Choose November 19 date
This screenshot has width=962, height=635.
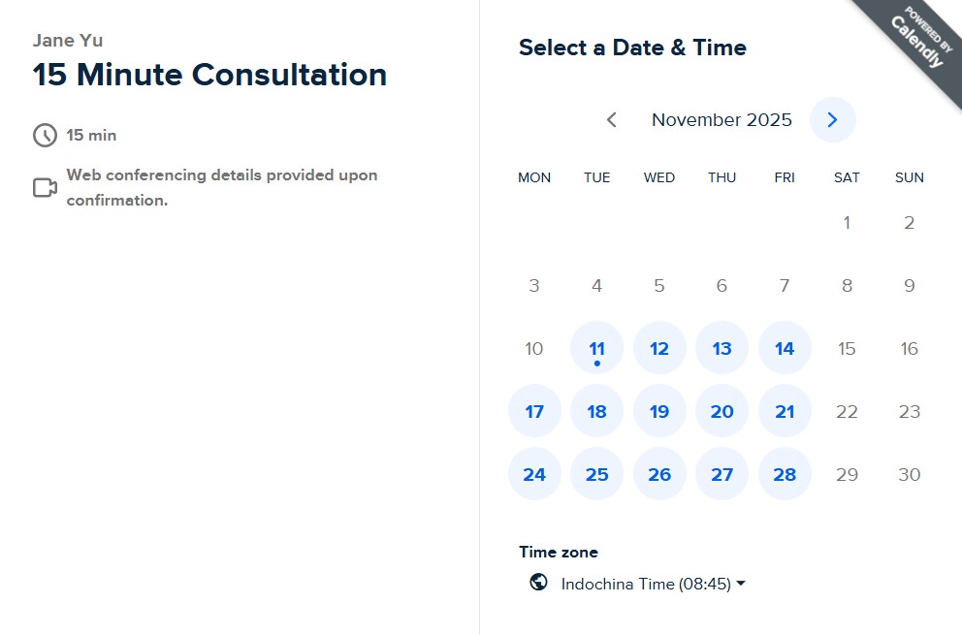click(x=659, y=411)
